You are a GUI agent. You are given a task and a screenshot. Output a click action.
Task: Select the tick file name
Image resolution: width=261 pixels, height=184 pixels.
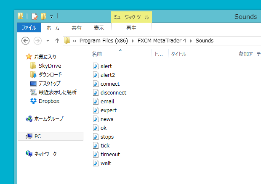coord(105,146)
